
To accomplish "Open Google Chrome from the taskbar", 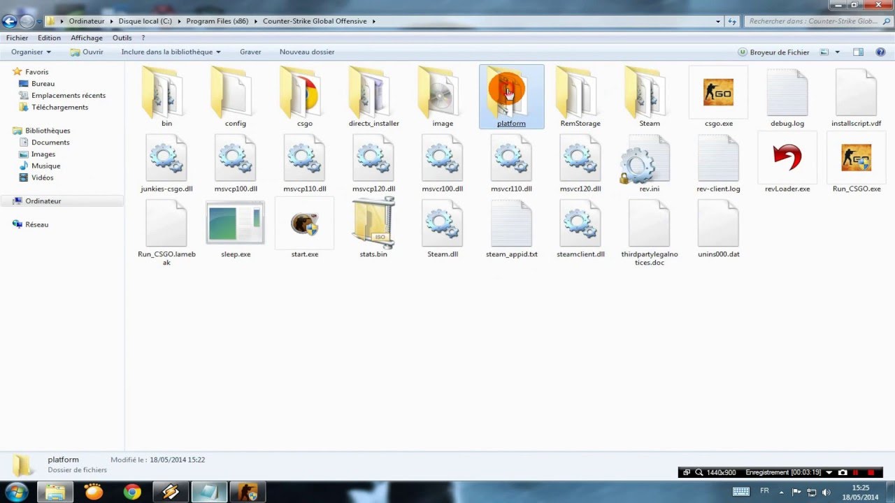I will tap(132, 493).
